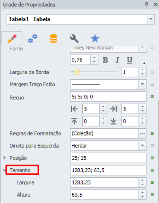This screenshot has width=159, height=203.
Task: Expand the Posição property
Action: [5, 158]
